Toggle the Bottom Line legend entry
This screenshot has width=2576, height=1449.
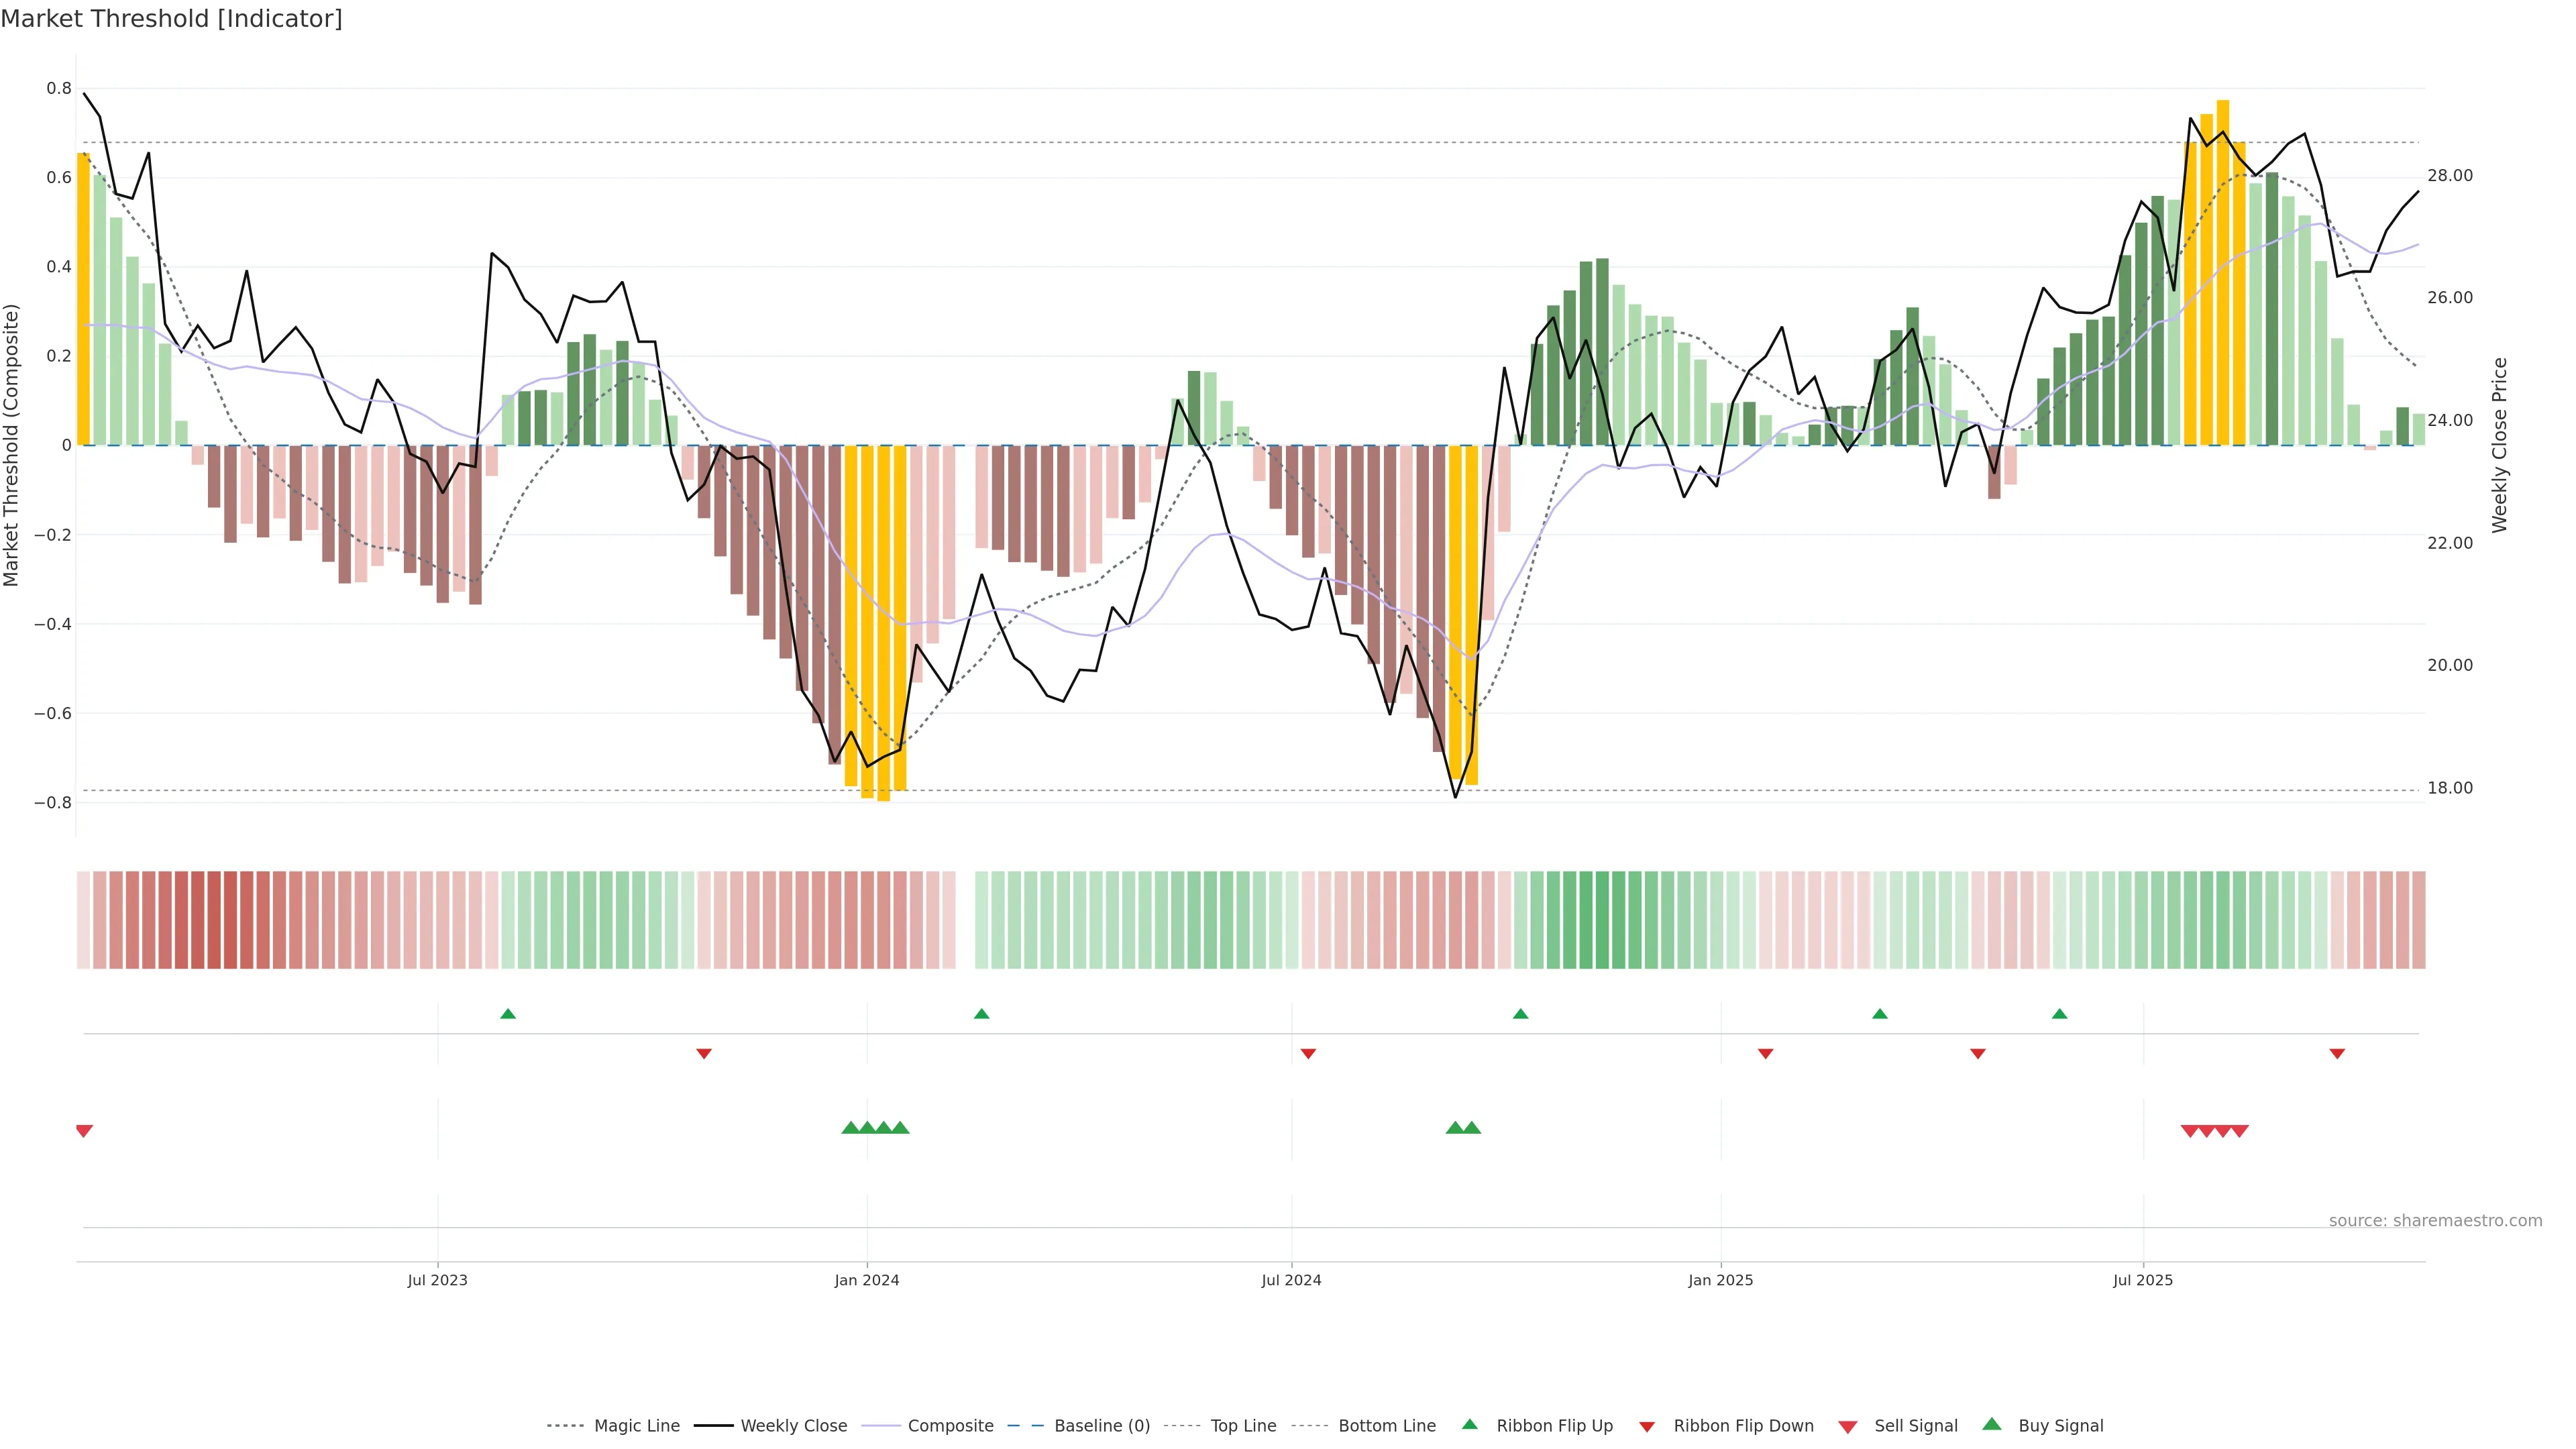coord(1386,1426)
